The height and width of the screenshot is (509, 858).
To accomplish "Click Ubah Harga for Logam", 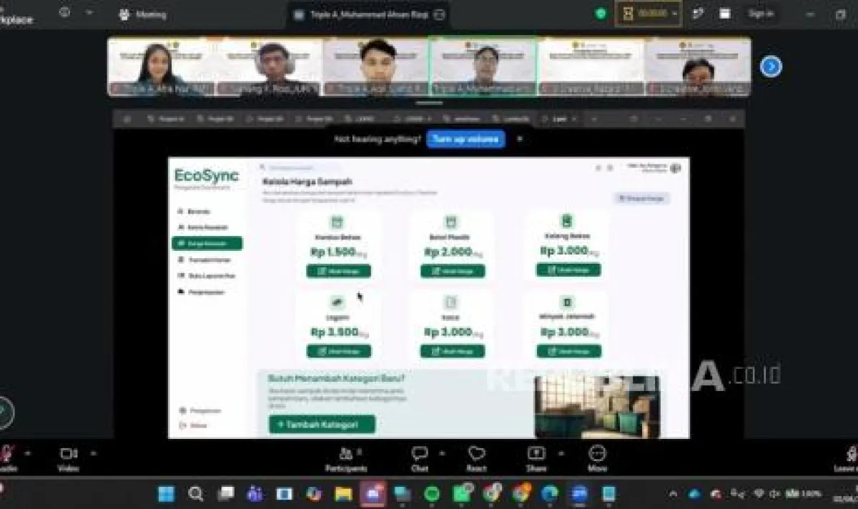I will pos(339,351).
